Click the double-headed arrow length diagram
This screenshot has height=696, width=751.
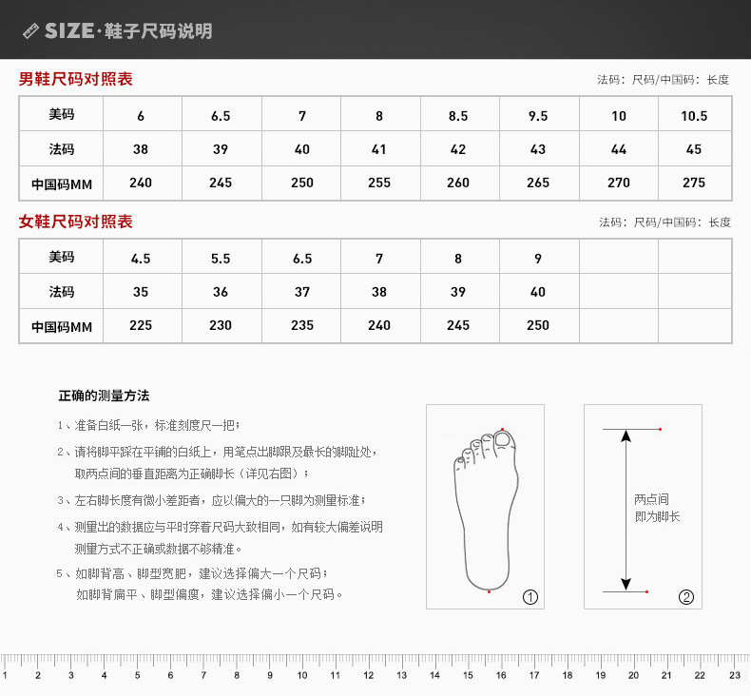pyautogui.click(x=626, y=511)
